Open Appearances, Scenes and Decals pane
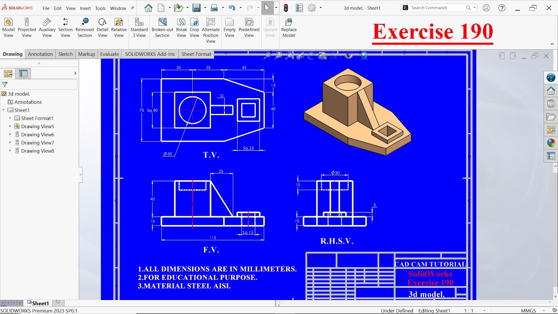This screenshot has width=558, height=314. [x=551, y=143]
